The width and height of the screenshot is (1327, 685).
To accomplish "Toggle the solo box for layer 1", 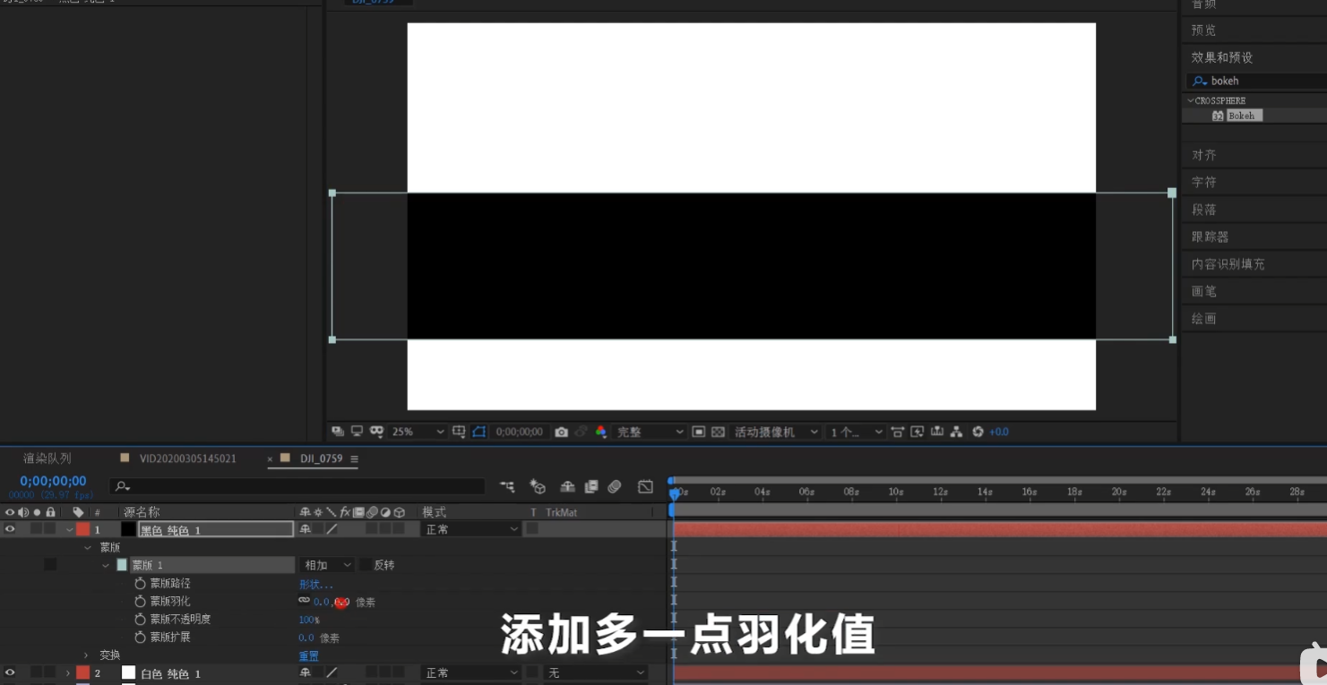I will [x=37, y=529].
